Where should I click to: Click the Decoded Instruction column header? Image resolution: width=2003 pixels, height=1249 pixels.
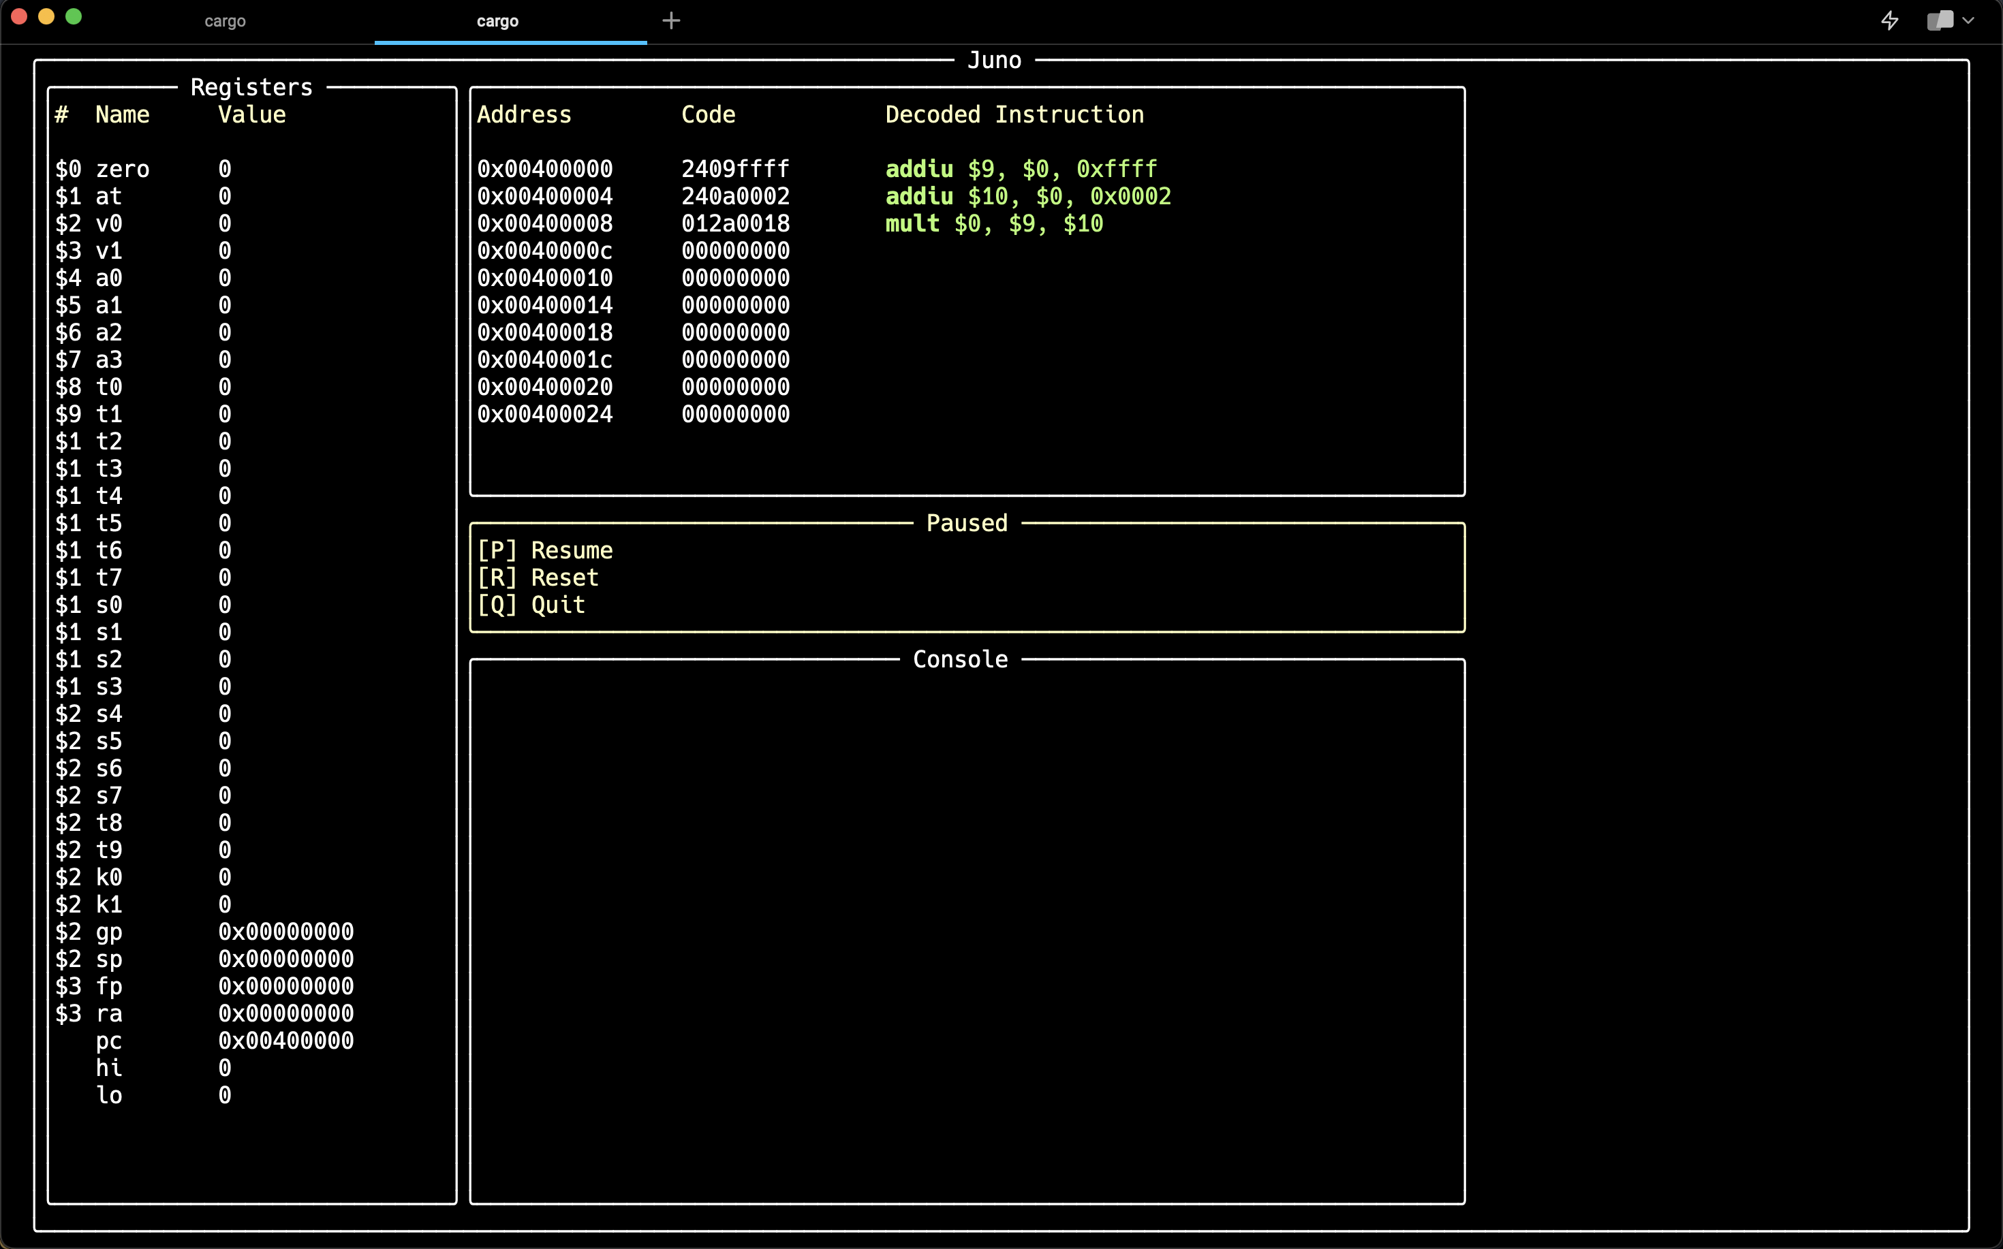point(1014,115)
